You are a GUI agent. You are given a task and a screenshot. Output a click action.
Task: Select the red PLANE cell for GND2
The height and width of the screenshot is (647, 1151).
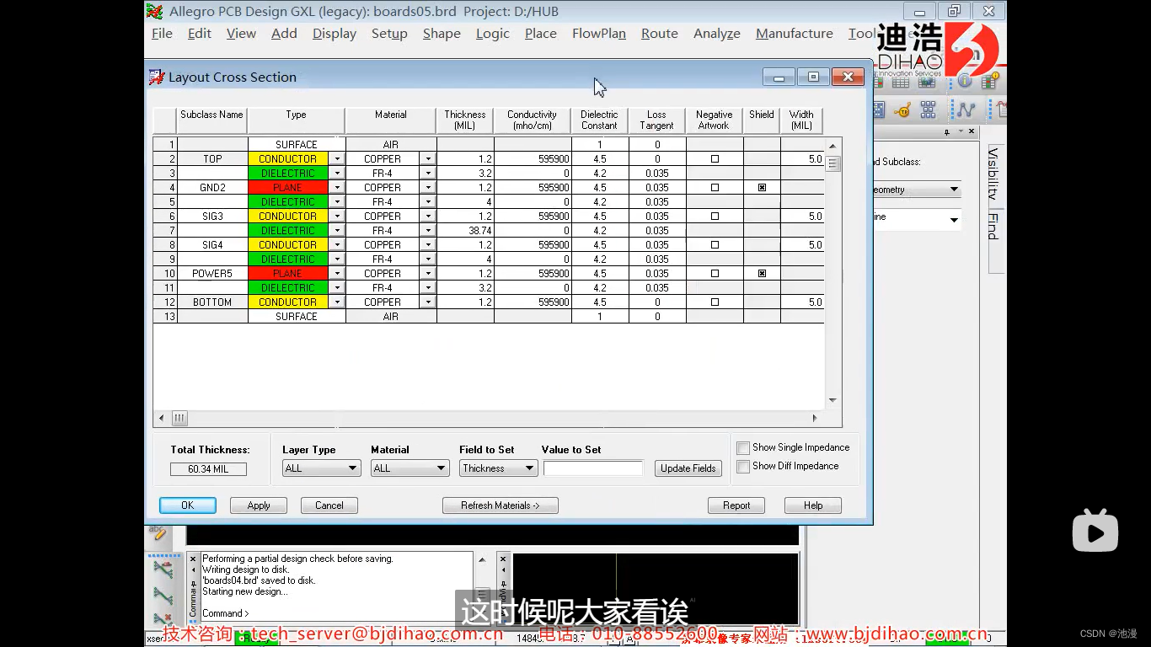click(288, 188)
